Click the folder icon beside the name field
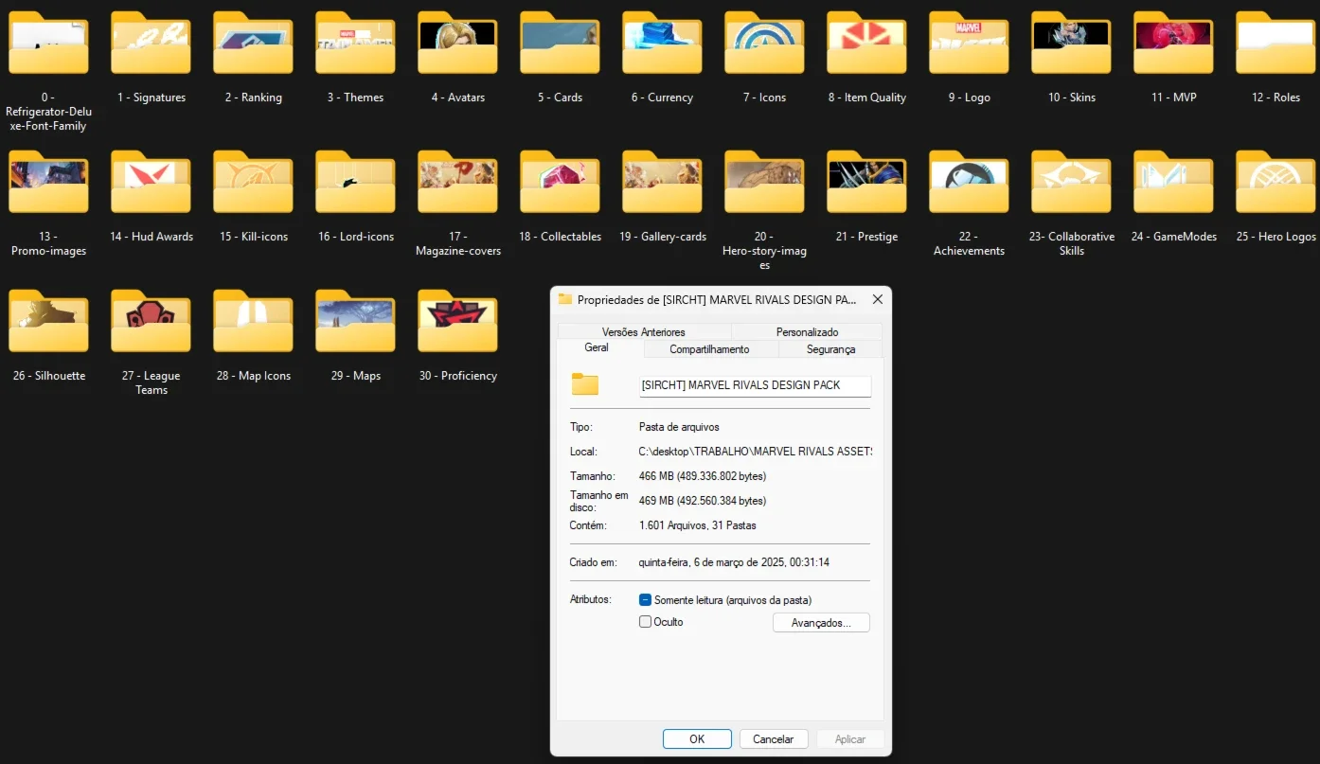This screenshot has width=1320, height=764. [x=585, y=384]
